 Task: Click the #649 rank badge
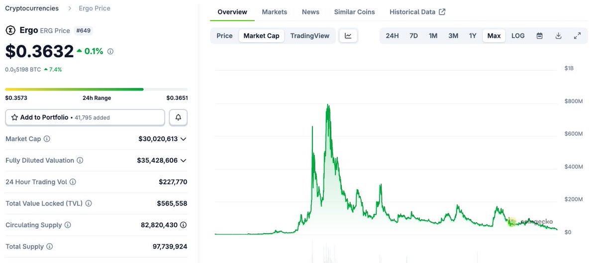[83, 31]
